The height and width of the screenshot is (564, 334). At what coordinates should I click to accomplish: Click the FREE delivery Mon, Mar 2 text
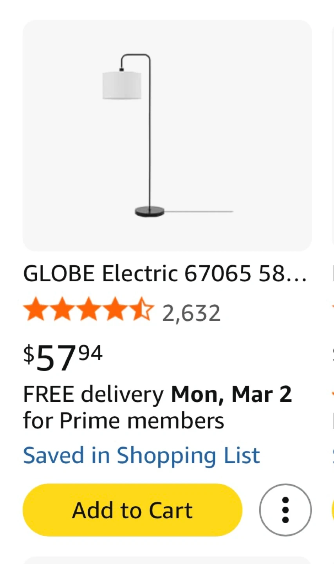point(157,394)
